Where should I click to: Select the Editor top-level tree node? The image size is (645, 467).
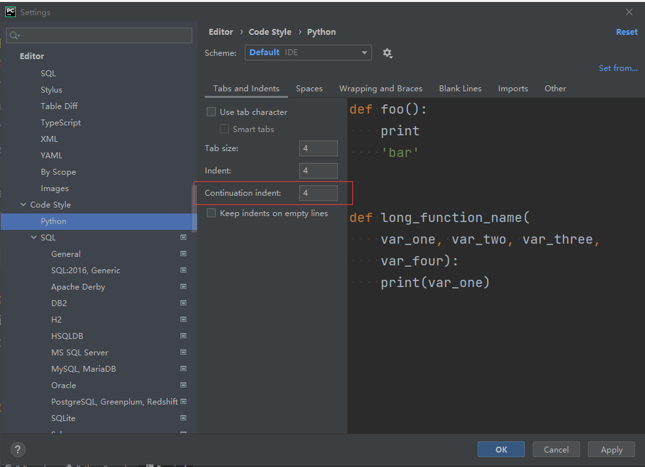(x=31, y=56)
